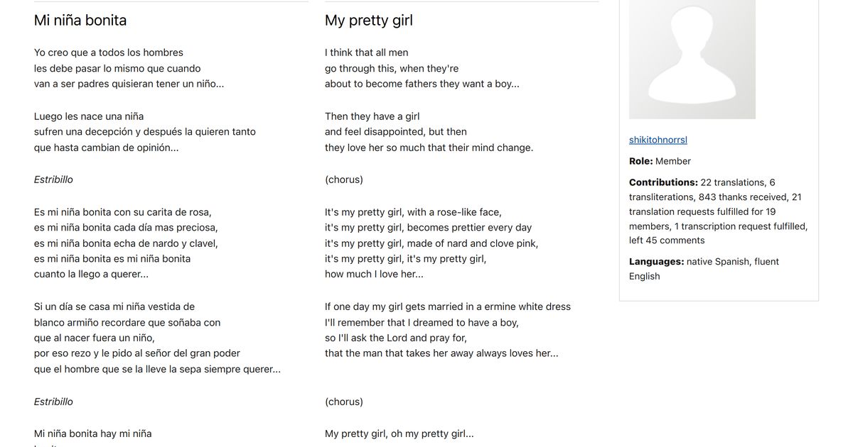Image resolution: width=853 pixels, height=447 pixels.
Task: Select the line 'cuanto la llego a querer...'
Action: tap(91, 274)
